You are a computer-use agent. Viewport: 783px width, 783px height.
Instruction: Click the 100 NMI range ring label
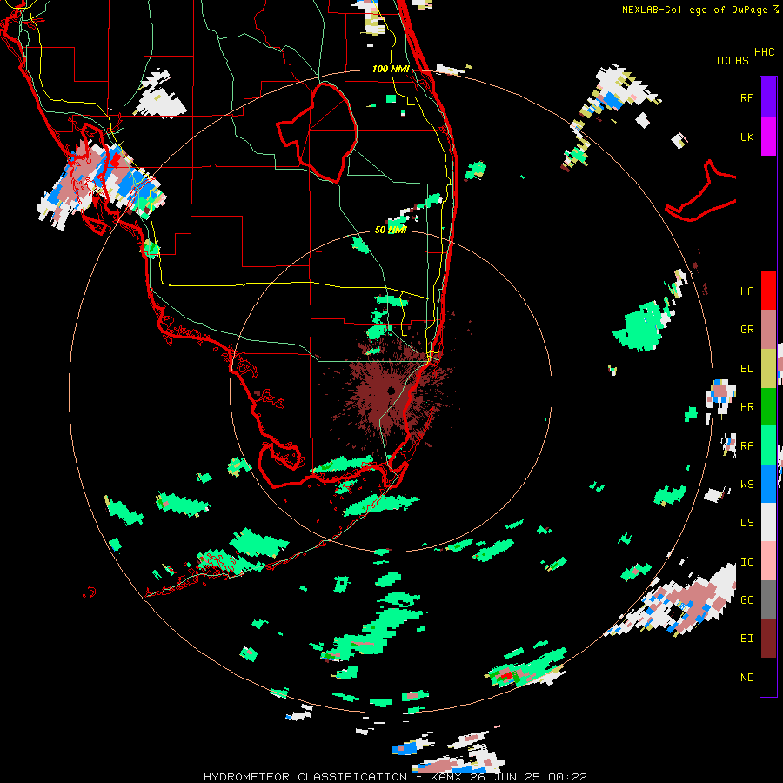pos(391,69)
